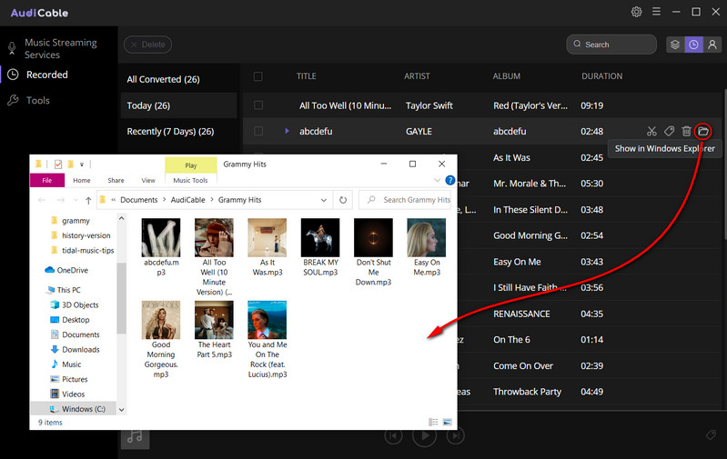Open AudiCable settings gear
The height and width of the screenshot is (459, 727).
(x=637, y=12)
